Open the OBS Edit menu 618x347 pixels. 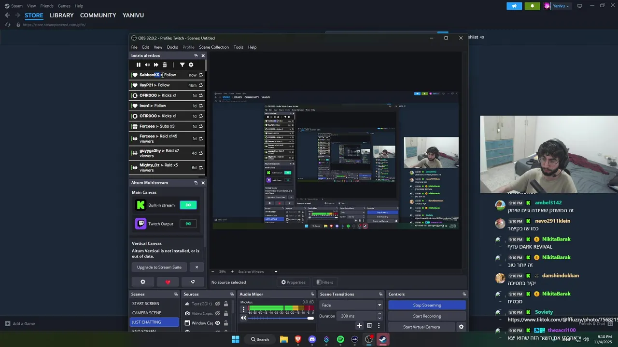point(145,47)
